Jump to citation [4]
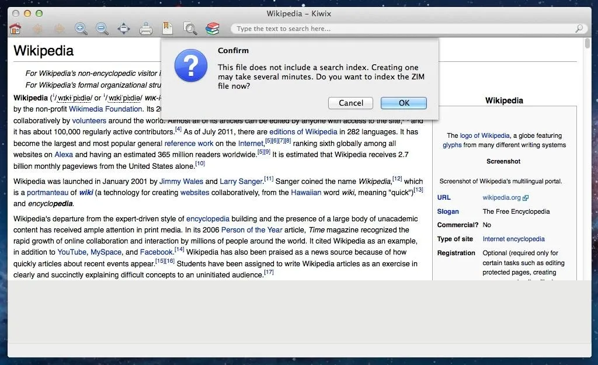 click(x=178, y=129)
